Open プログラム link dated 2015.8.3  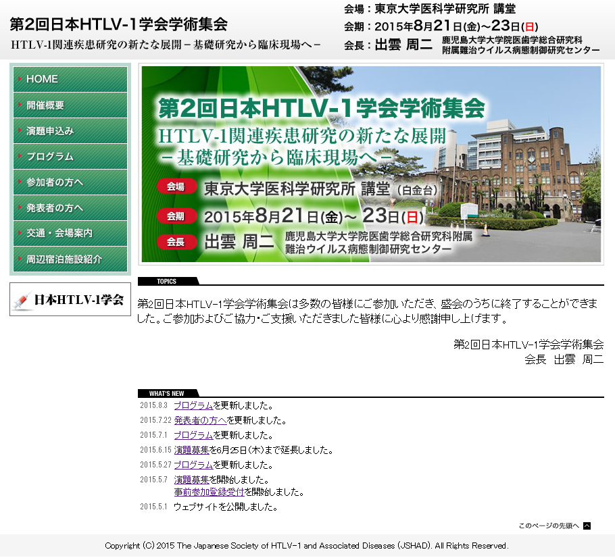pos(193,405)
